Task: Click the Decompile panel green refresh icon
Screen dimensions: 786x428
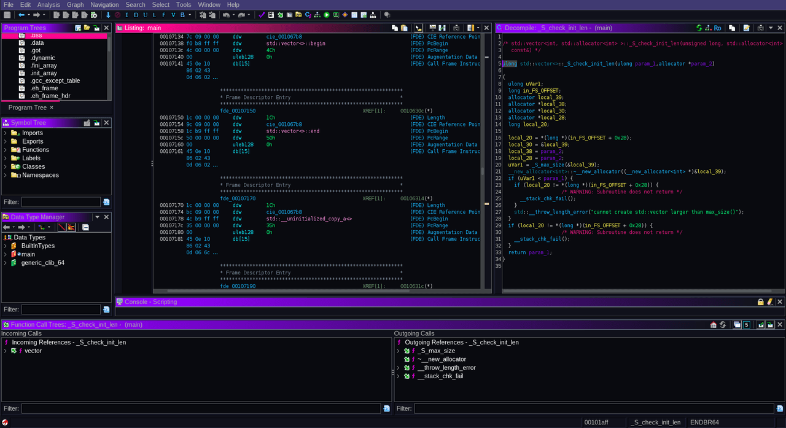Action: [699, 28]
